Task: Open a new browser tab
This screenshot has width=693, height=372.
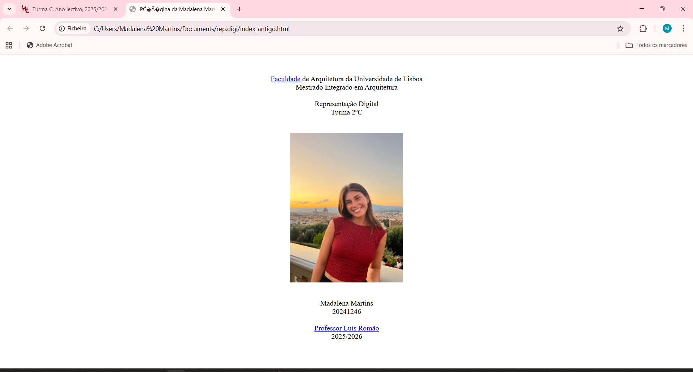Action: 239,9
